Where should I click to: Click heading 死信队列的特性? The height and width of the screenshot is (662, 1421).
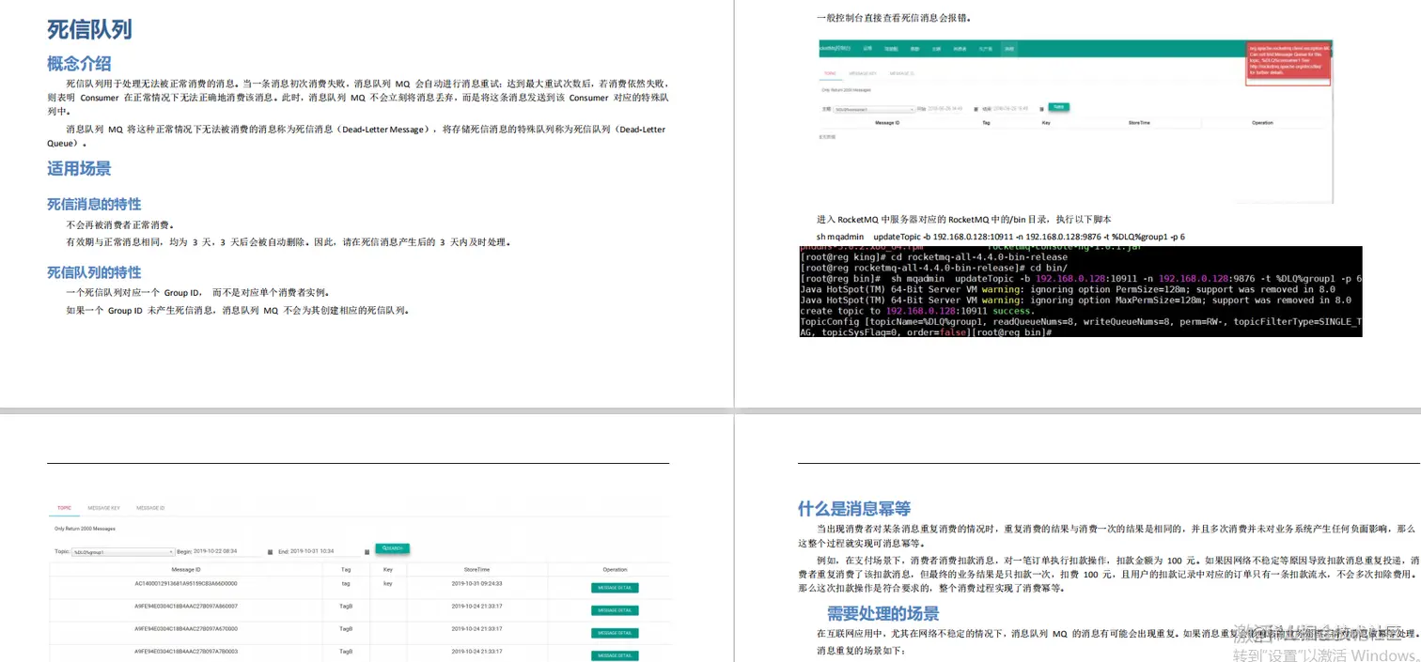[94, 271]
